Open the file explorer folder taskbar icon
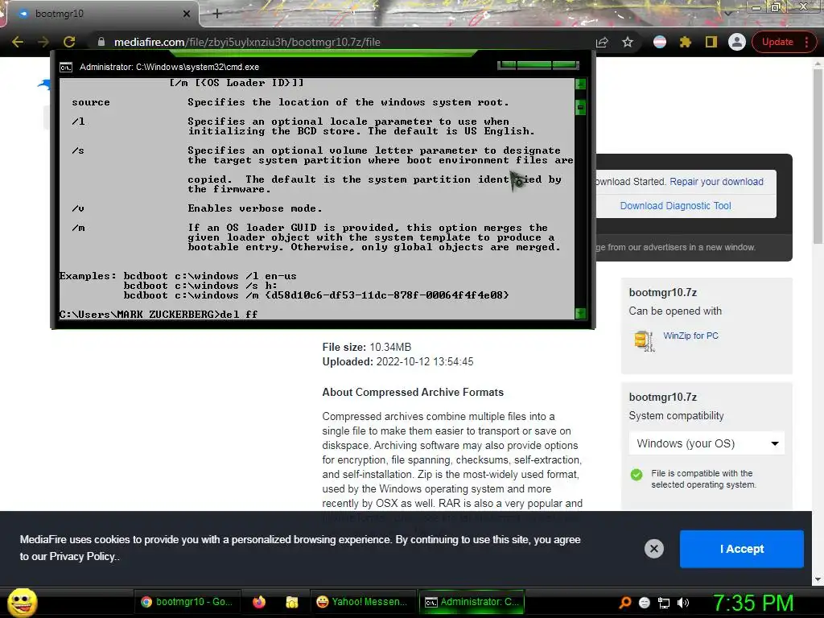 [291, 602]
